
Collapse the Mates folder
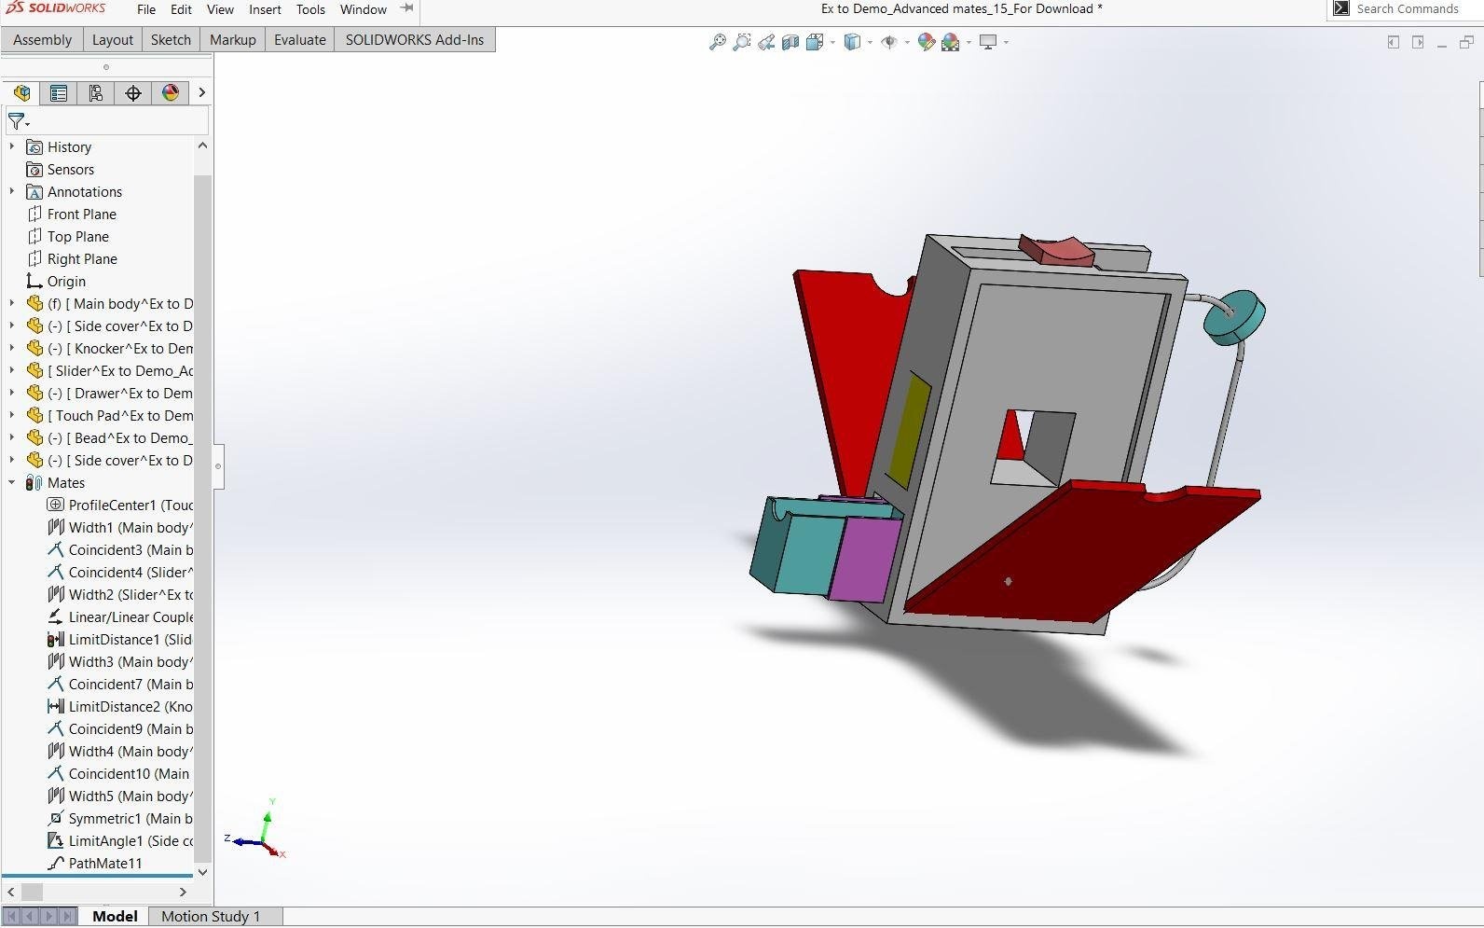coord(11,482)
